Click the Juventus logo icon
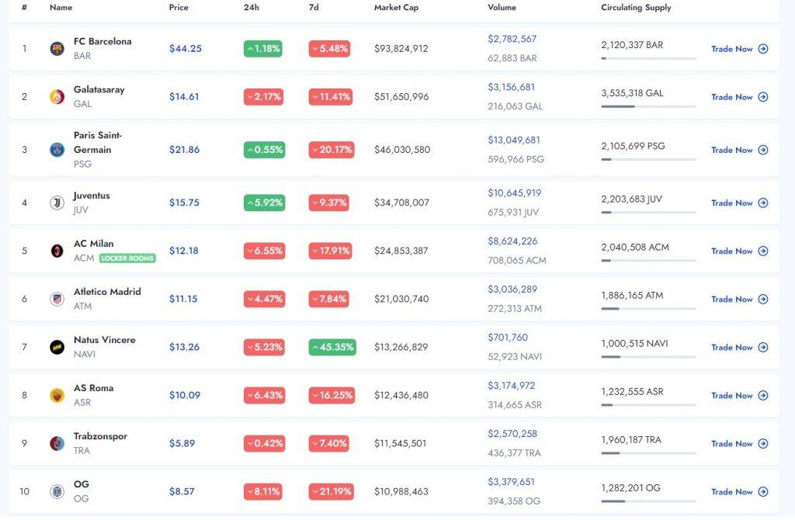795x520 pixels. tap(57, 203)
